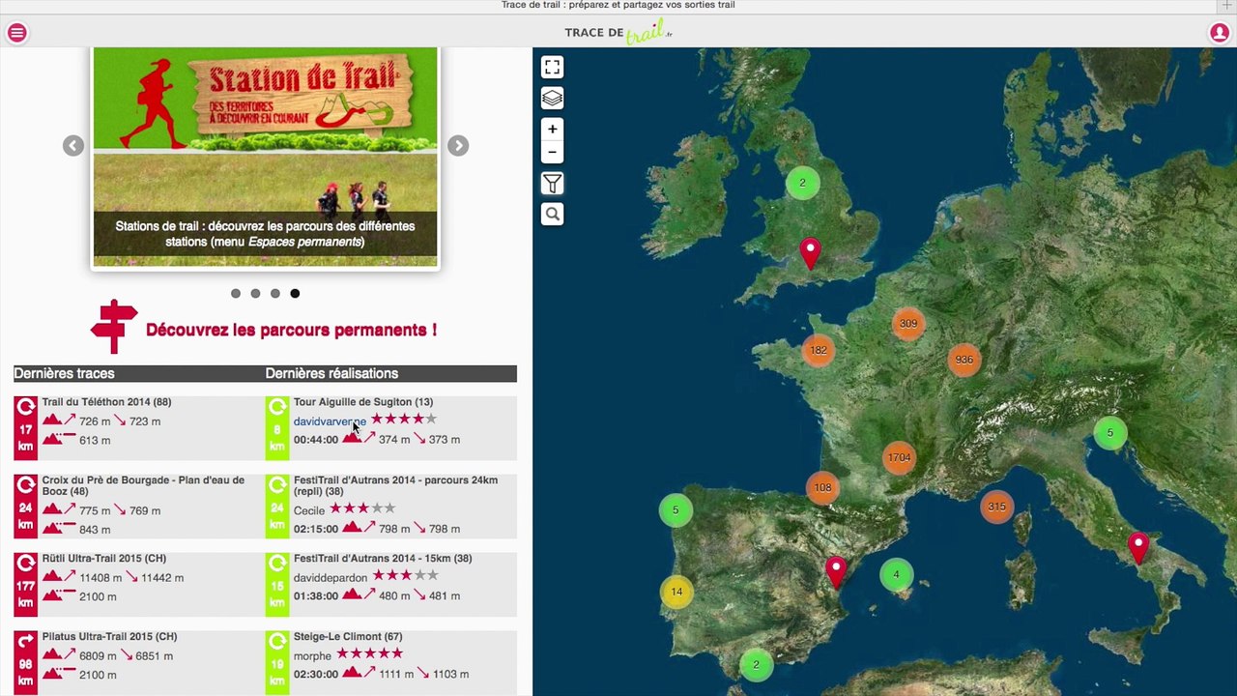1237x696 pixels.
Task: Click the red map pin in Spain
Action: (x=836, y=570)
